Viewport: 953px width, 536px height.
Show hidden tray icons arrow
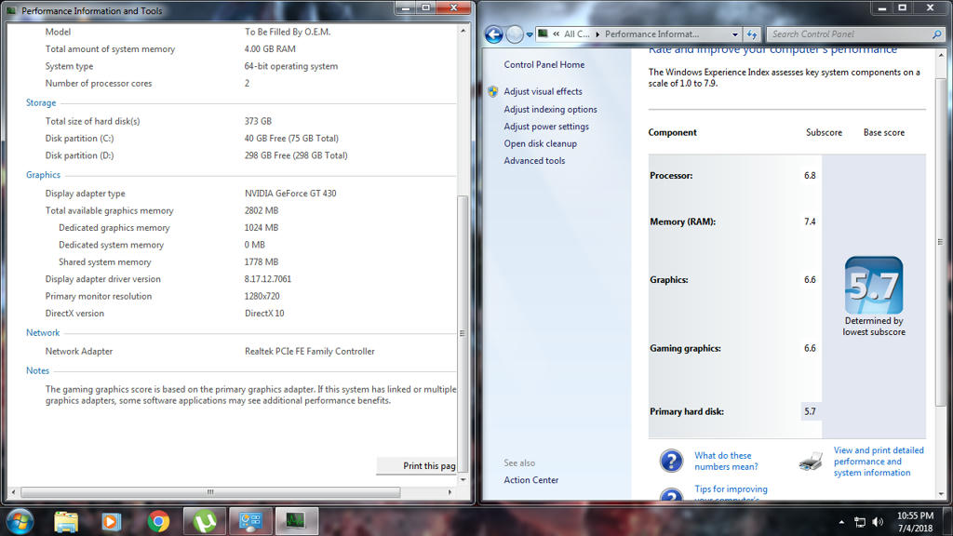point(841,522)
